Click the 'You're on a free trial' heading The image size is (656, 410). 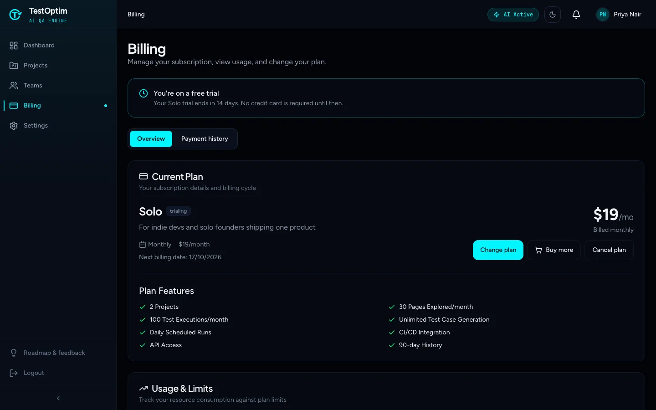pyautogui.click(x=186, y=93)
